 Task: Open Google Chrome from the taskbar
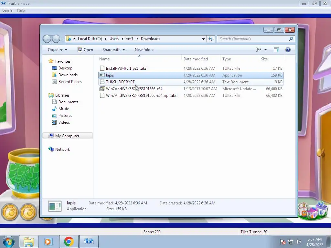pyautogui.click(x=69, y=242)
